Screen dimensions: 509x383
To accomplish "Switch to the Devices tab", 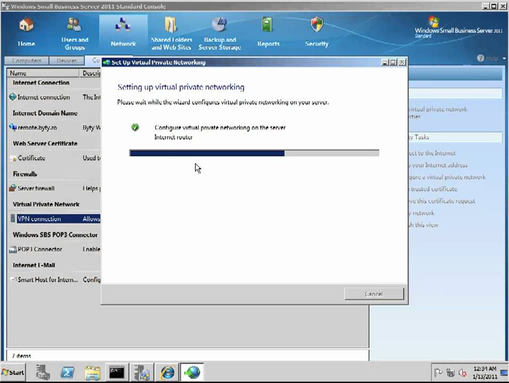I will tap(67, 61).
